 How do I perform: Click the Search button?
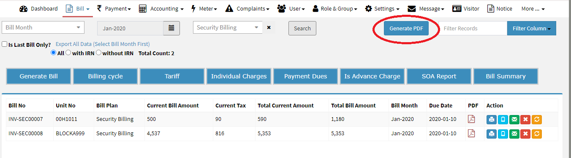point(302,28)
